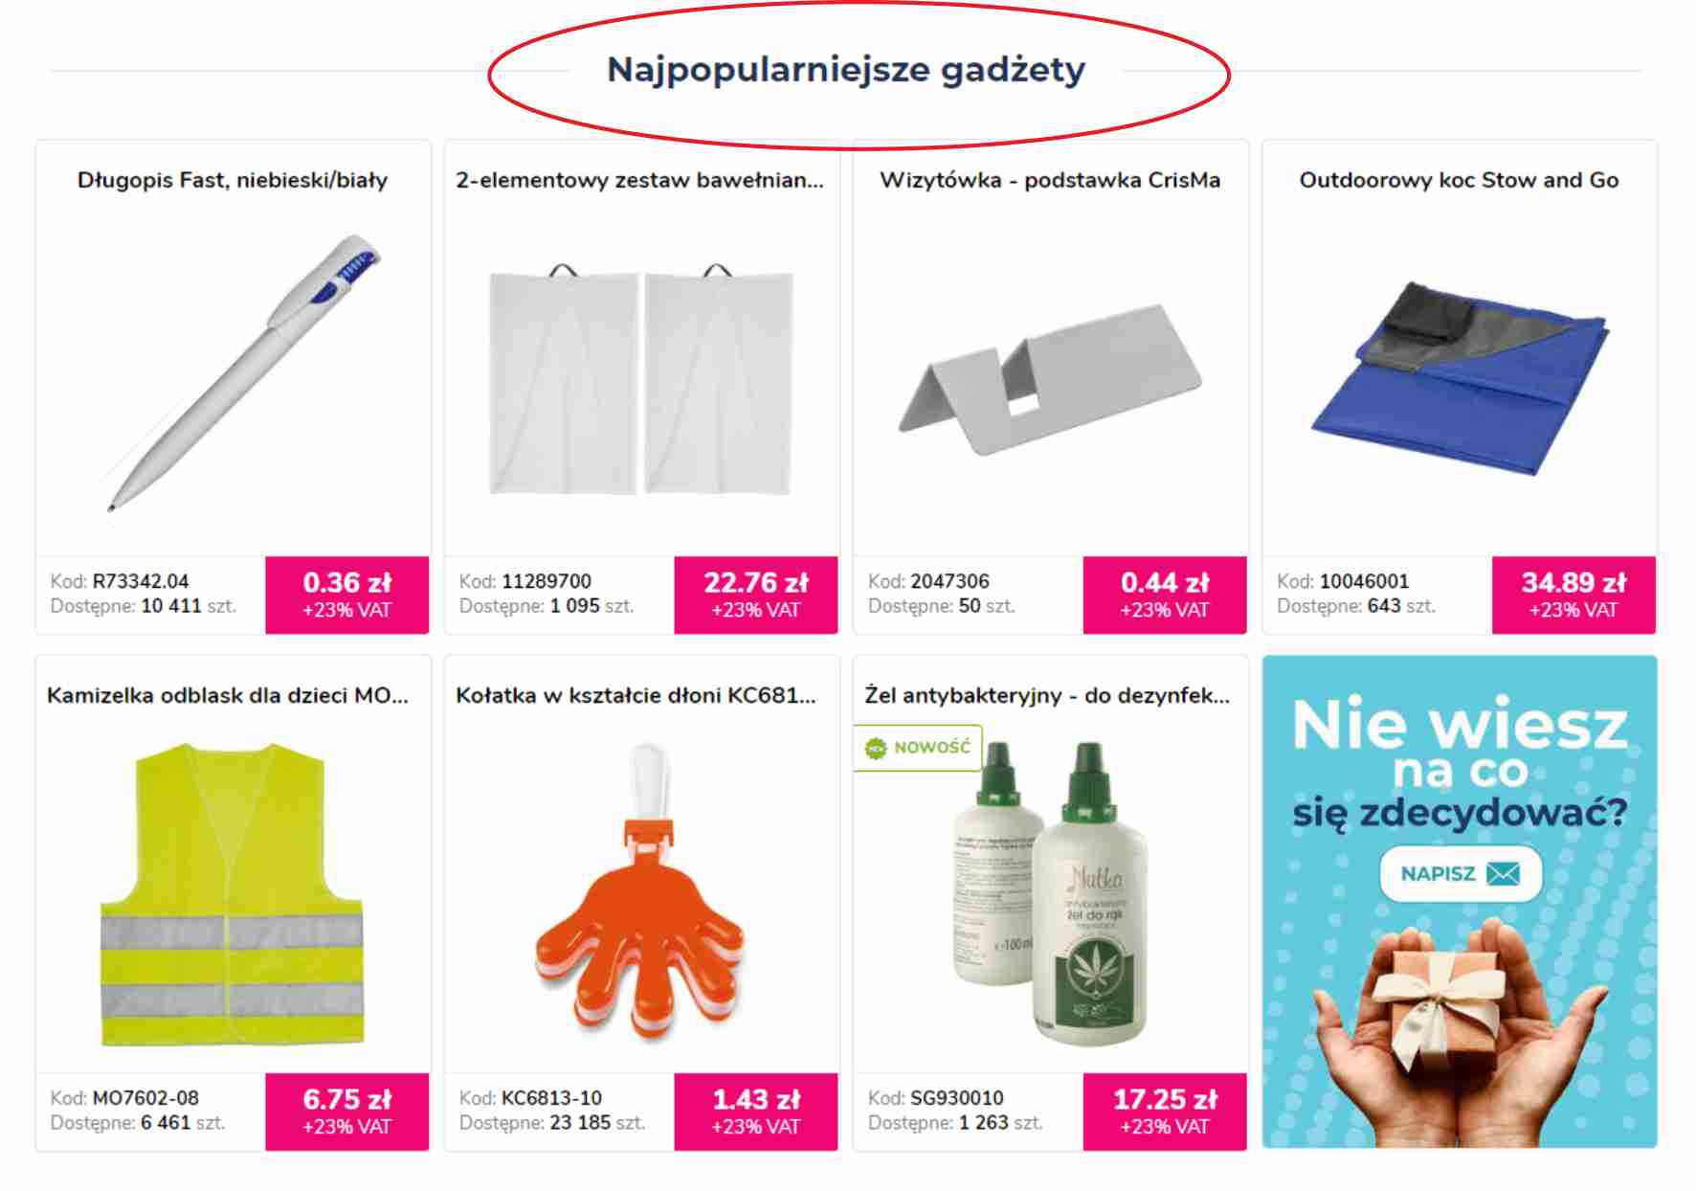The width and height of the screenshot is (1696, 1191).
Task: Open the yellow reflective vest image
Action: pos(233,893)
